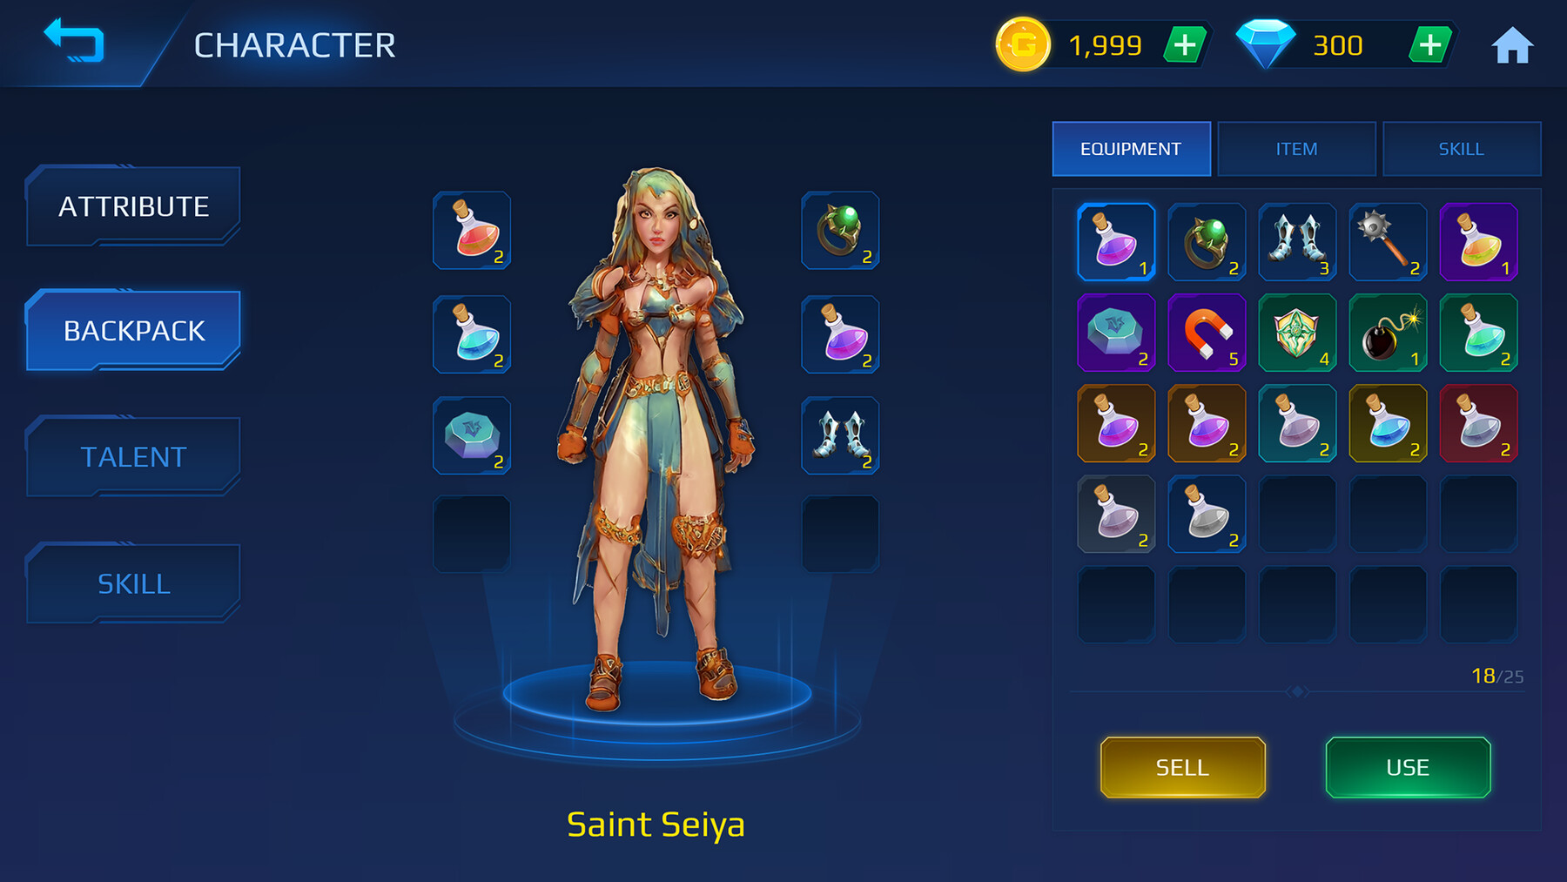Click the USE button

click(x=1408, y=767)
